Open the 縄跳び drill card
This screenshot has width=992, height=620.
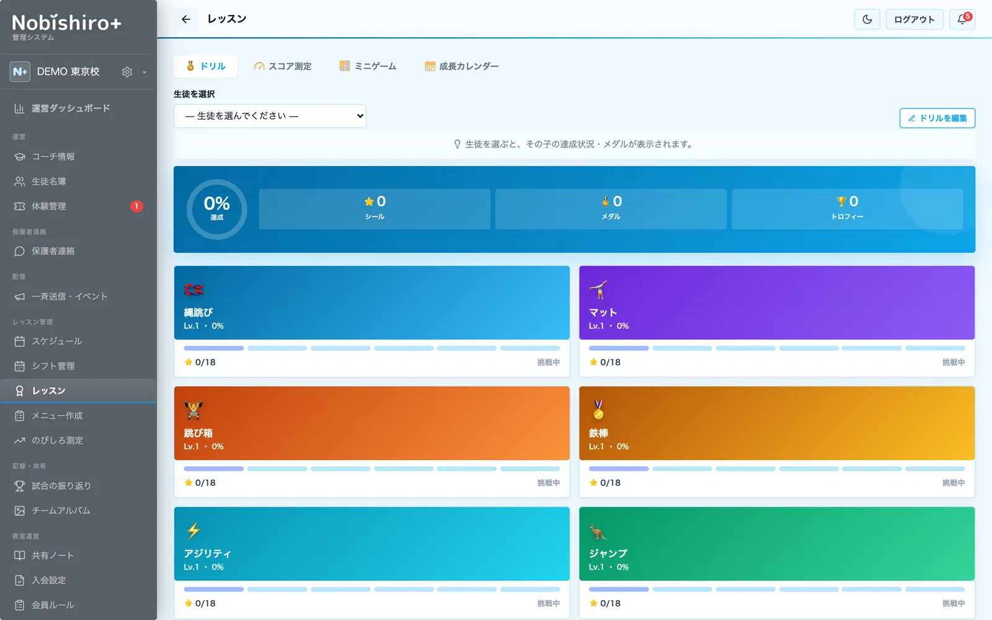click(371, 321)
